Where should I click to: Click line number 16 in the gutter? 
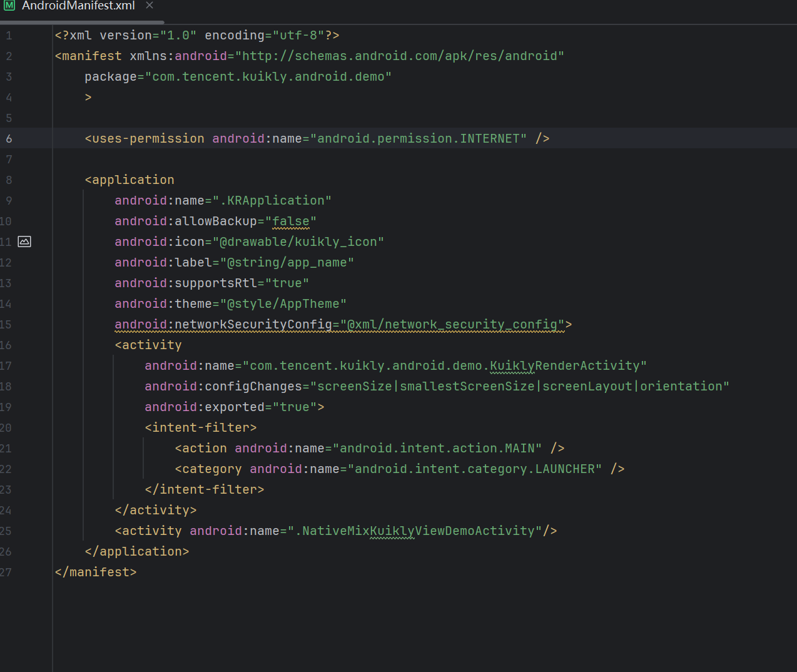[x=6, y=345]
